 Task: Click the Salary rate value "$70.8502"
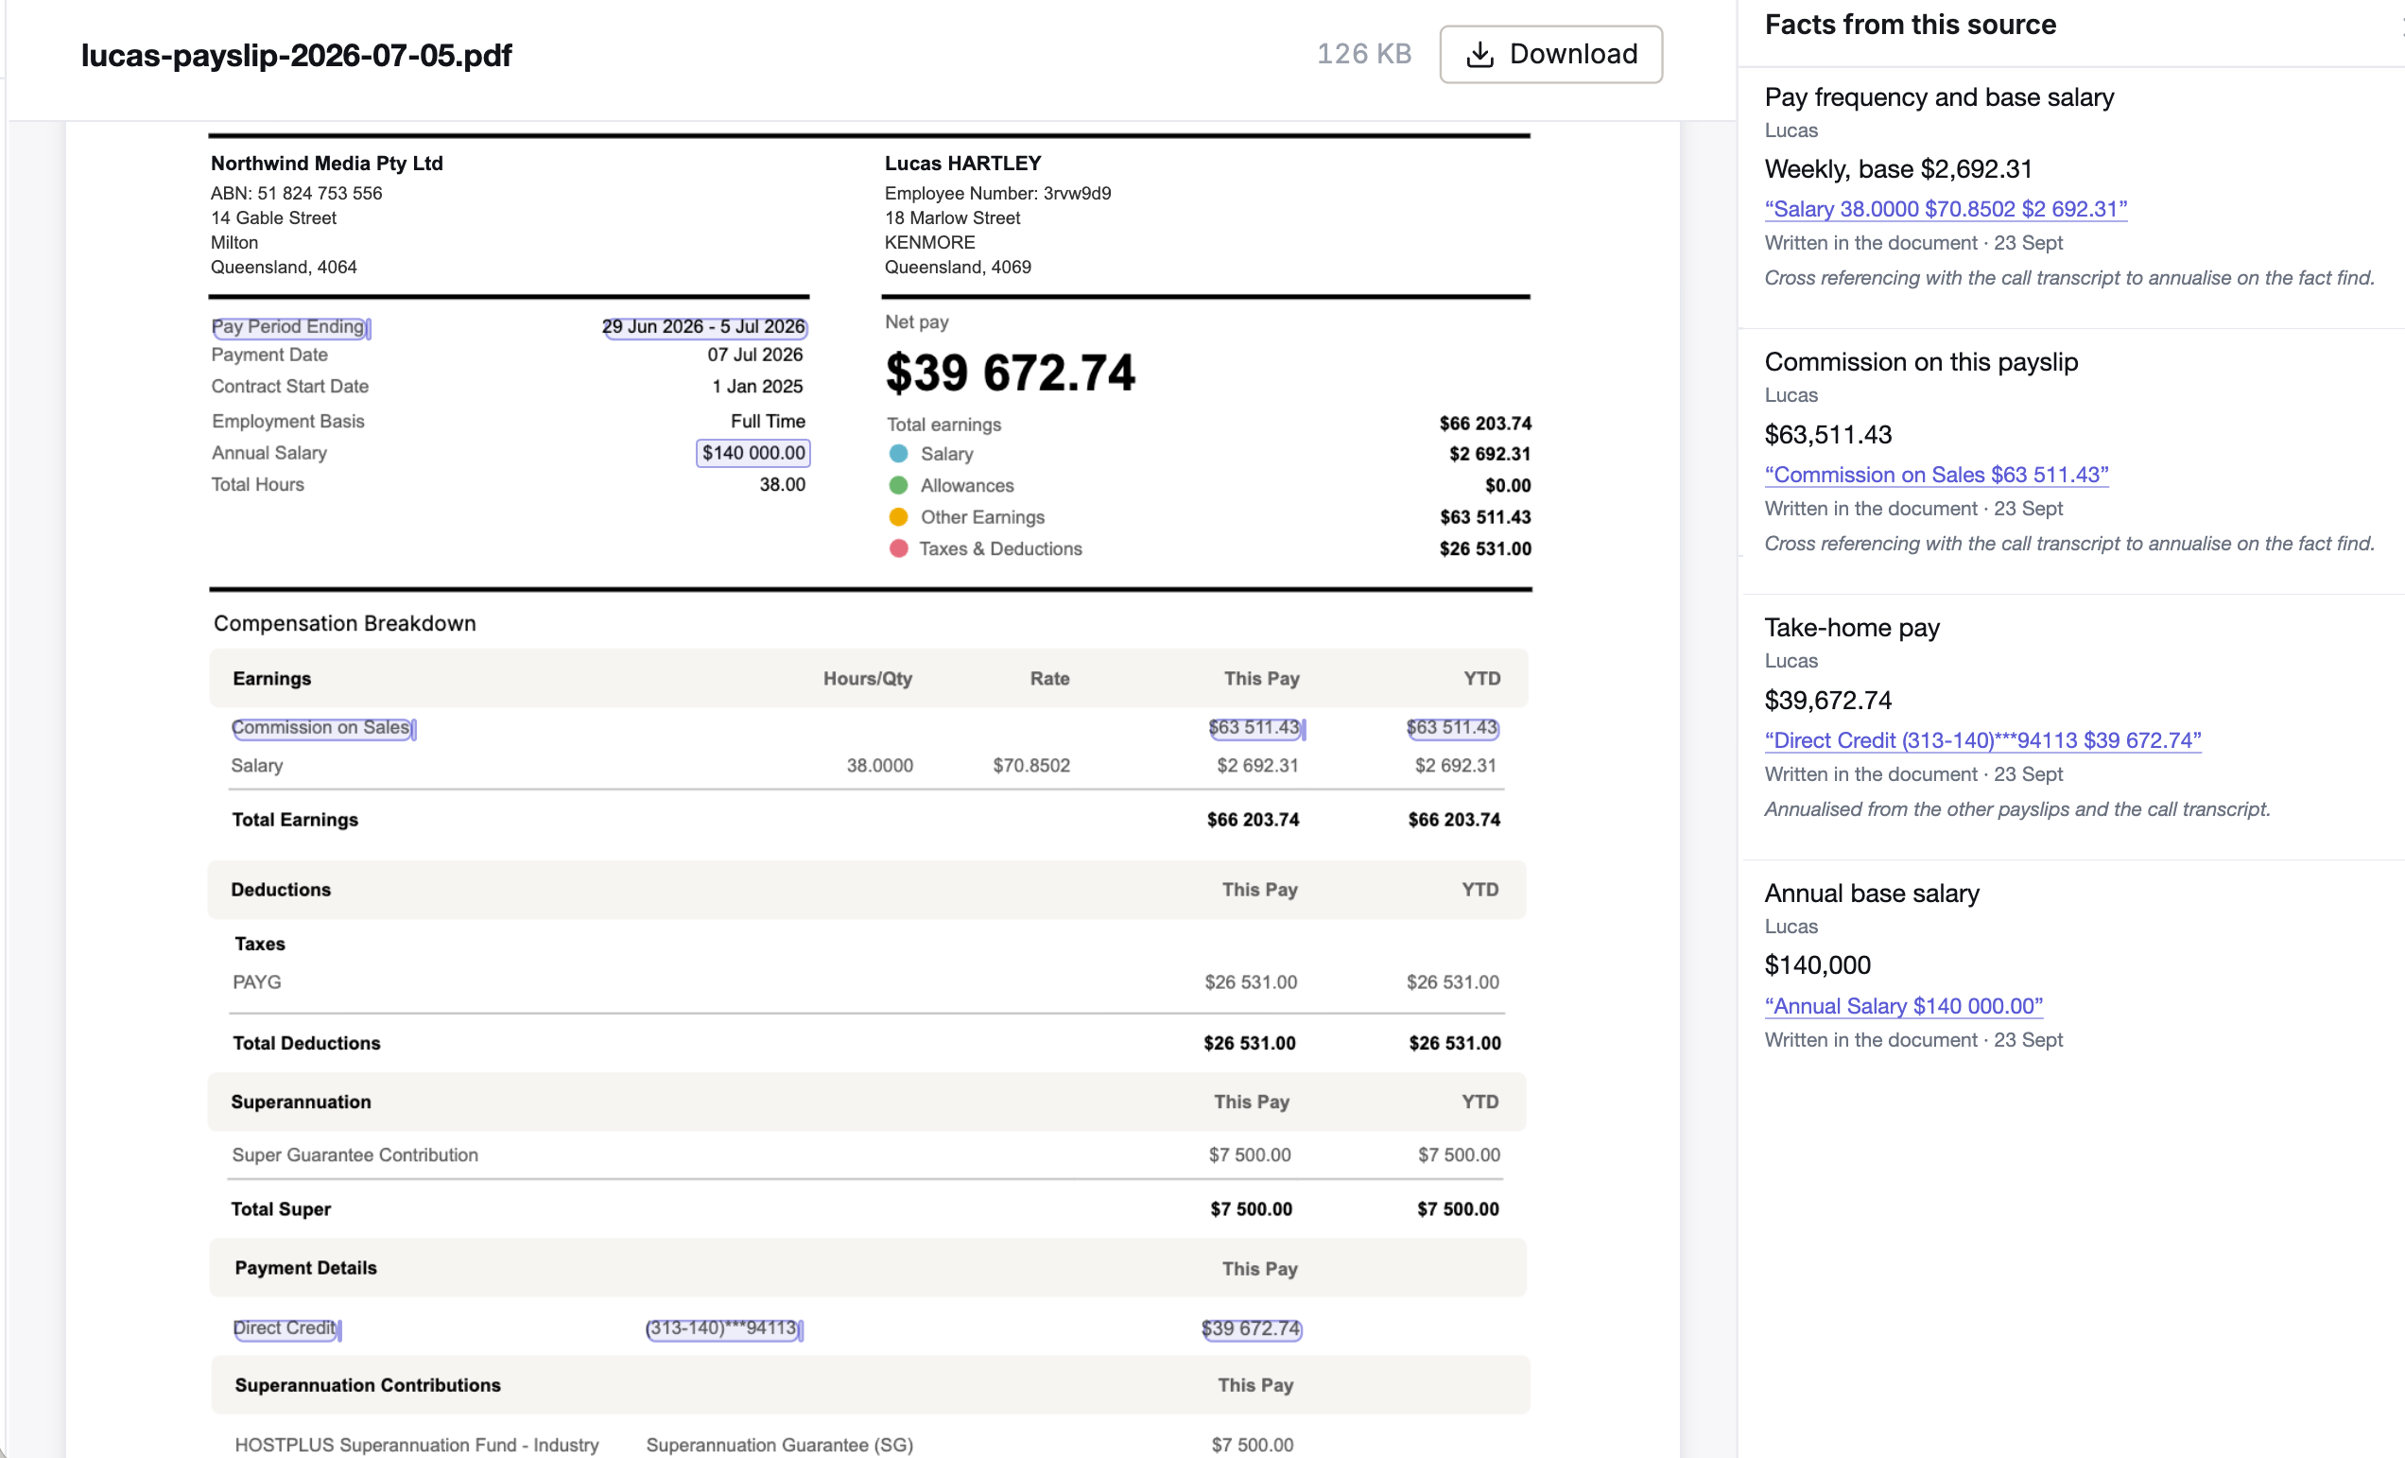tap(1031, 766)
